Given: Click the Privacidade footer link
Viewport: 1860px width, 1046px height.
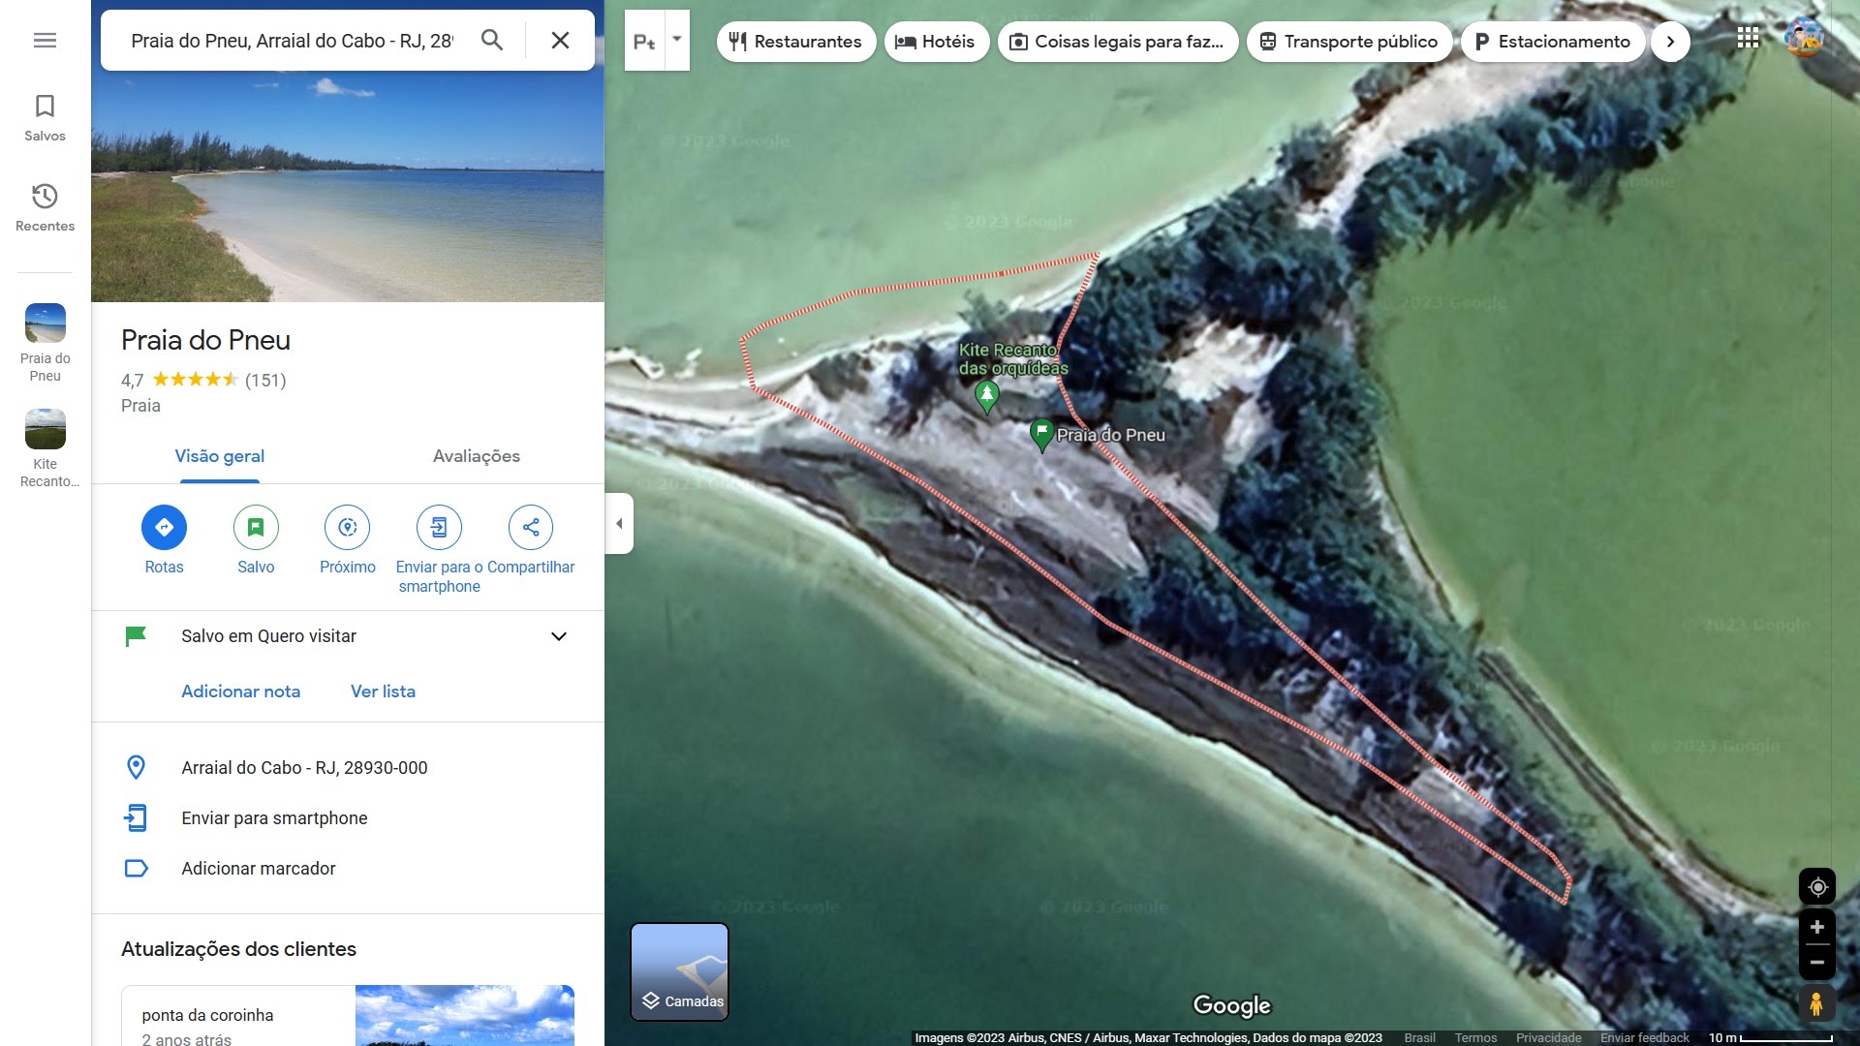Looking at the screenshot, I should 1548,1038.
